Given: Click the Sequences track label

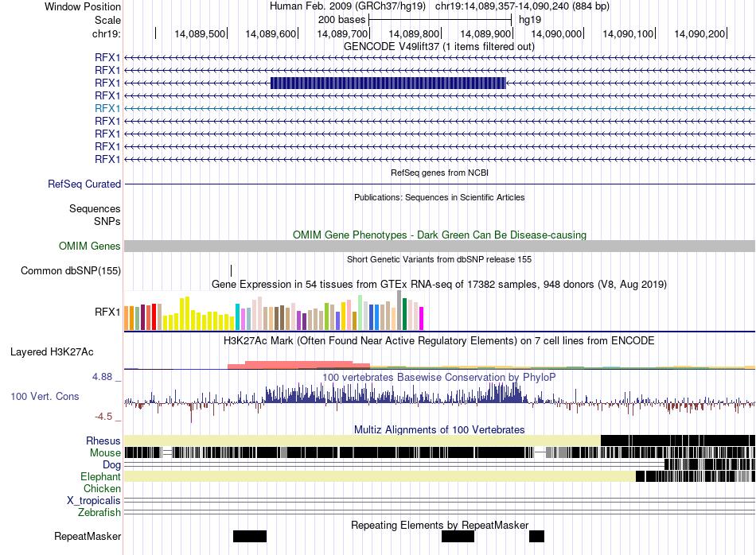Looking at the screenshot, I should pyautogui.click(x=95, y=208).
